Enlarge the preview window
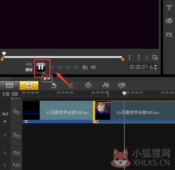This screenshot has height=170, width=175. 155,57
